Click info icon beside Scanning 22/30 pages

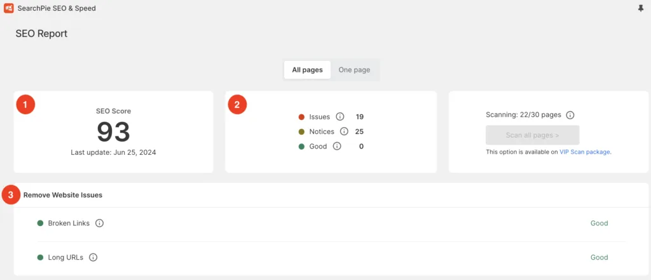pos(570,115)
